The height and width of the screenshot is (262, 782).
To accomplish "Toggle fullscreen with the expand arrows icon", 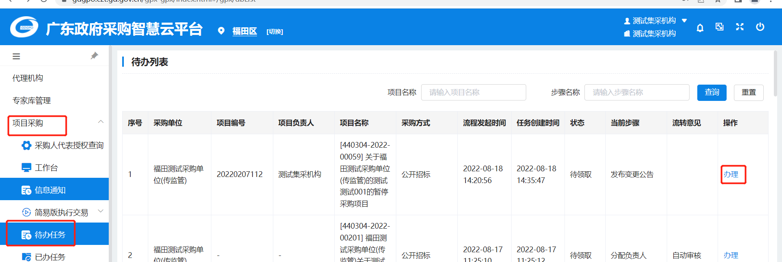I will (x=740, y=27).
